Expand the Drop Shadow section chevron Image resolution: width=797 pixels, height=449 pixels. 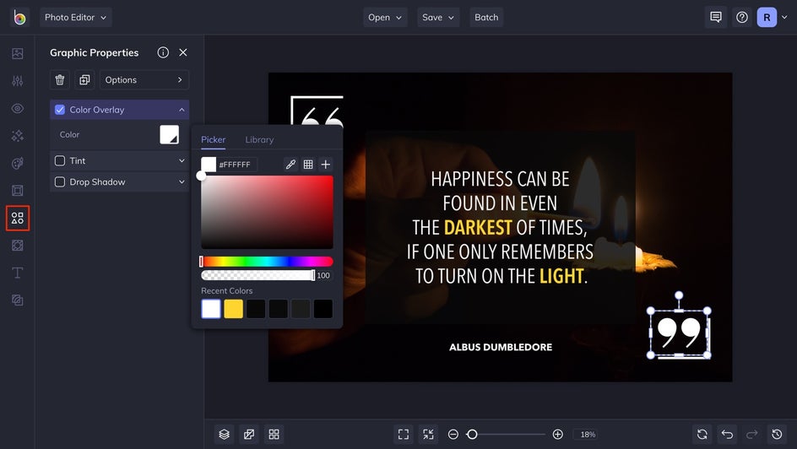point(182,181)
